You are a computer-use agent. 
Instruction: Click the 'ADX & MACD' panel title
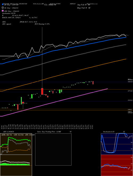[9, 132]
